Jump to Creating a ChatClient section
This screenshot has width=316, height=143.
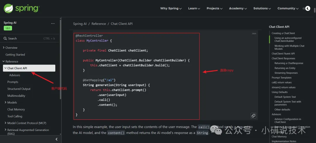(283, 33)
